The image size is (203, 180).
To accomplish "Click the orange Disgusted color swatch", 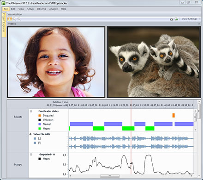I will click(40, 116).
